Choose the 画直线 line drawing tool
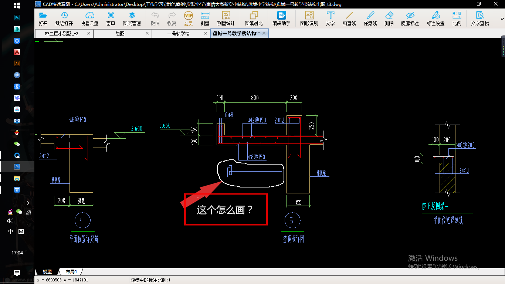 pyautogui.click(x=349, y=18)
